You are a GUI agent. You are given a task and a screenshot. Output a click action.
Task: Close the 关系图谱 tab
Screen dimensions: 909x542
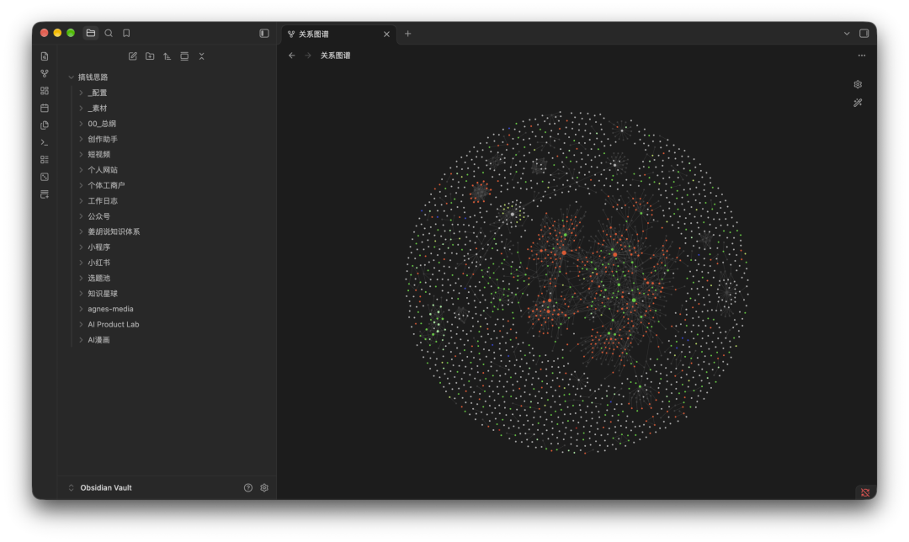pos(386,35)
